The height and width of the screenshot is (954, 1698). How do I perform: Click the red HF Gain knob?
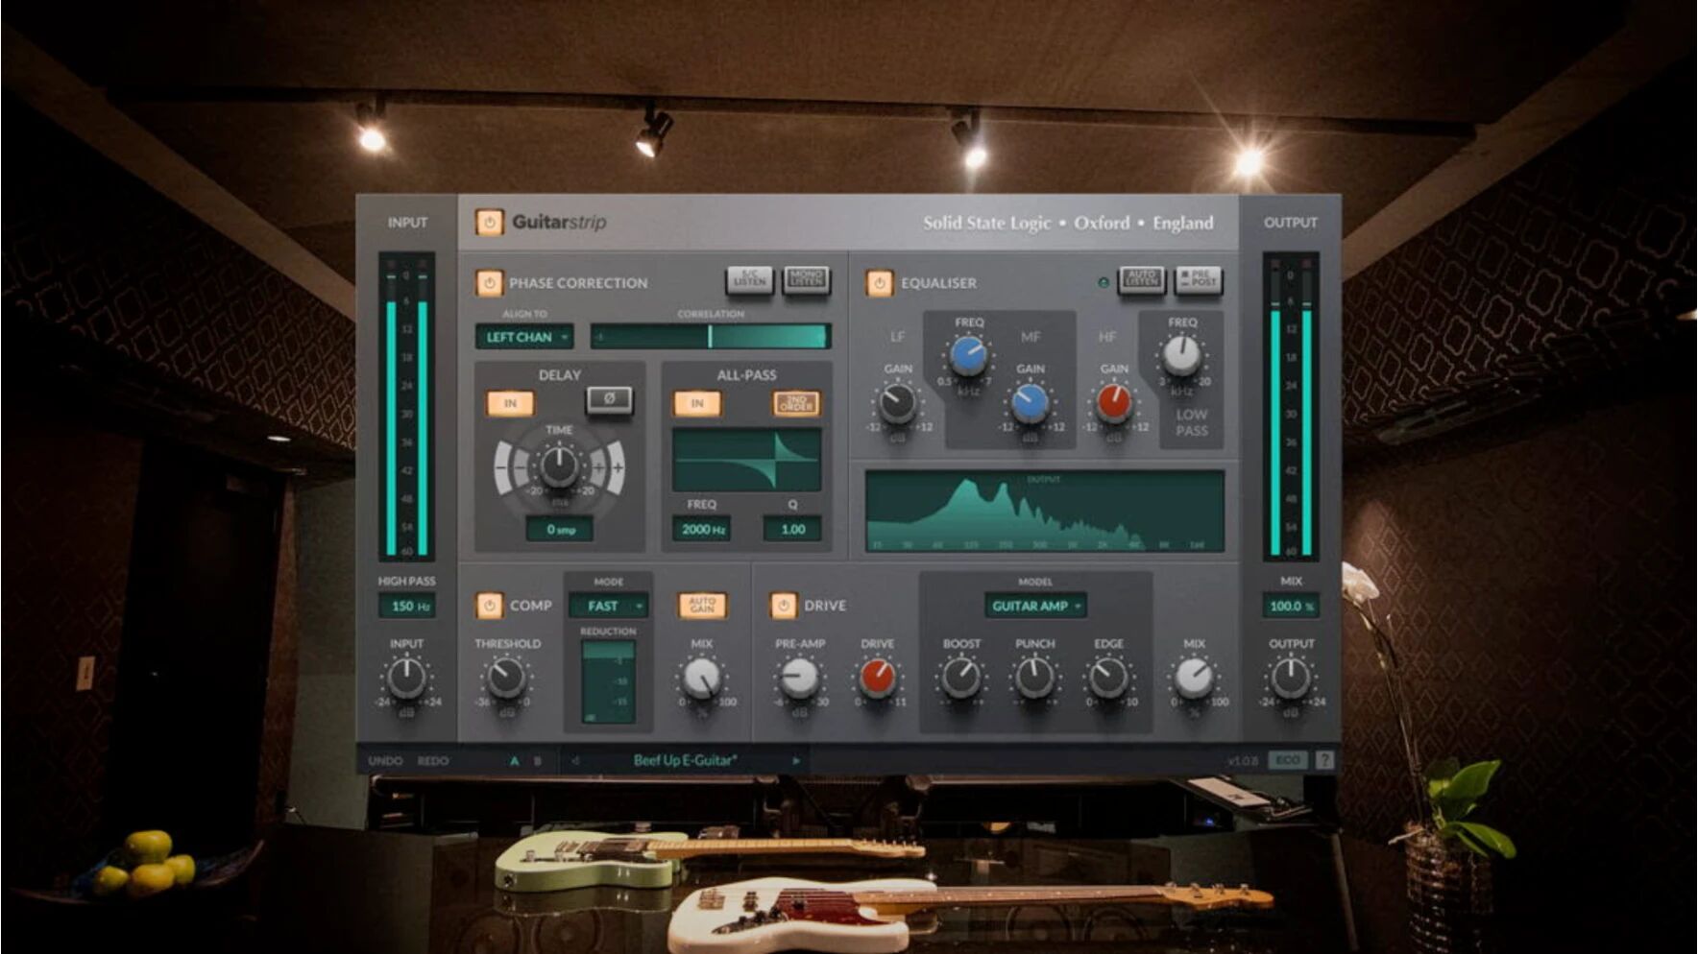[x=1114, y=403]
